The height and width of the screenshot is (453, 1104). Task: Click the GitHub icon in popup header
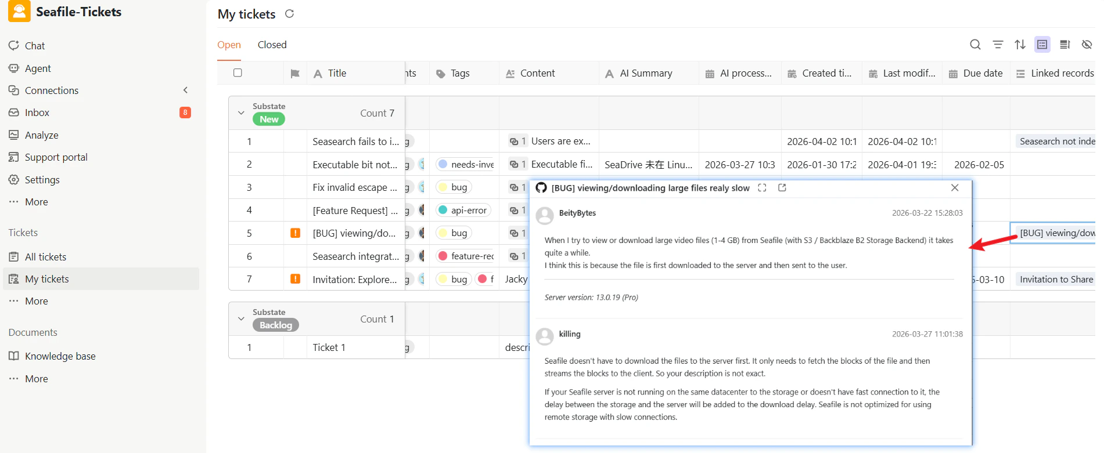[x=541, y=188]
